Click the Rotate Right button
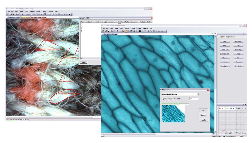The image size is (252, 143). coord(238,50)
